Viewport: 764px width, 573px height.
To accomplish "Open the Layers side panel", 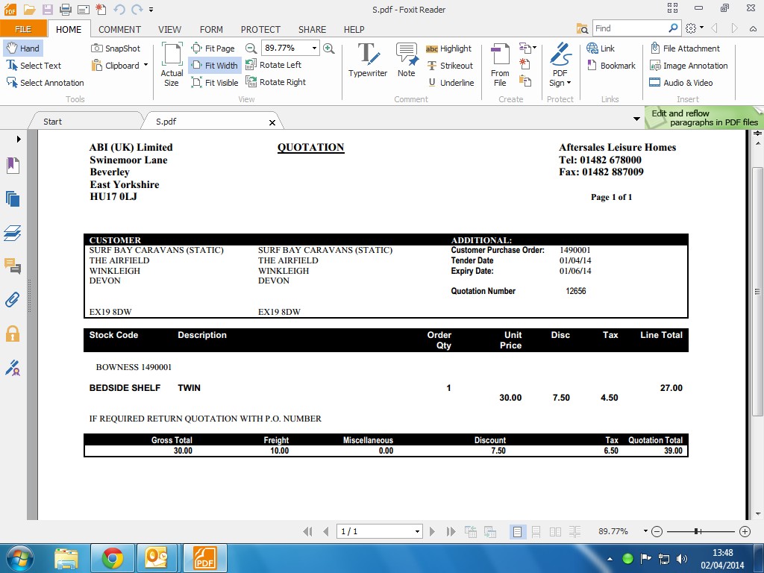I will click(x=13, y=233).
